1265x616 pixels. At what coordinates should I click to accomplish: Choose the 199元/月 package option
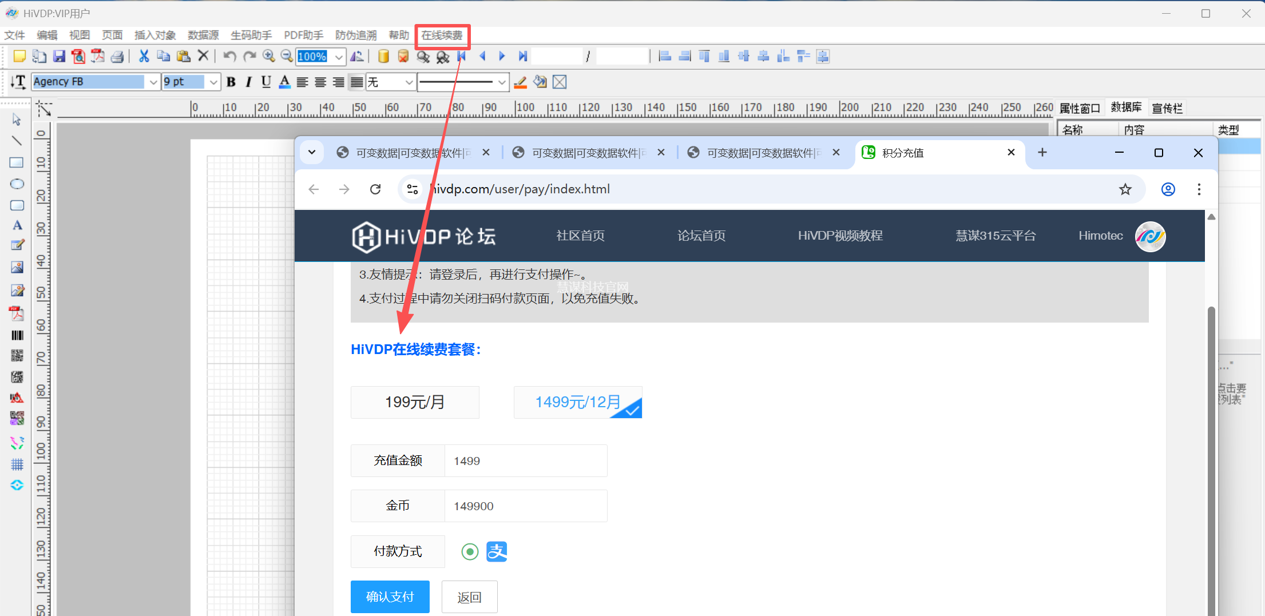(x=415, y=402)
